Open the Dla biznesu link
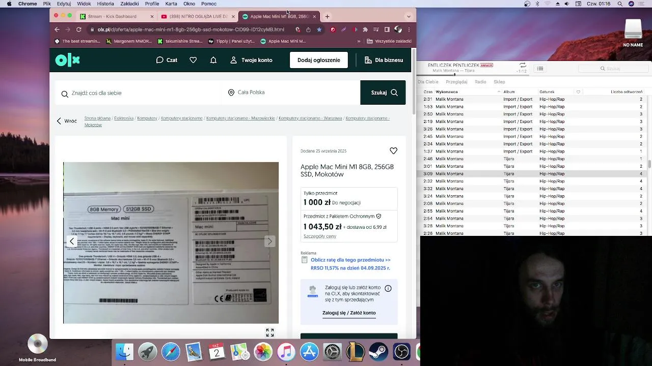The width and height of the screenshot is (652, 366). point(384,60)
